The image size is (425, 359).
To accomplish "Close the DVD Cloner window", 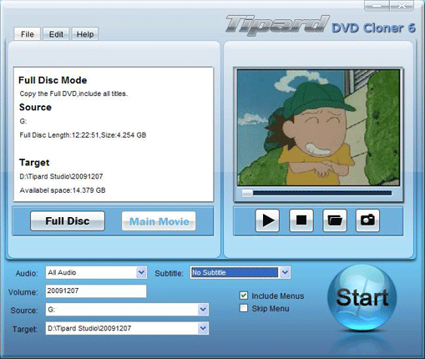I will [x=402, y=6].
